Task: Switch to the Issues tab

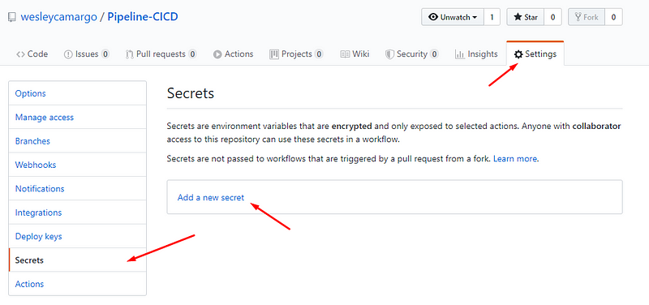Action: click(x=87, y=54)
